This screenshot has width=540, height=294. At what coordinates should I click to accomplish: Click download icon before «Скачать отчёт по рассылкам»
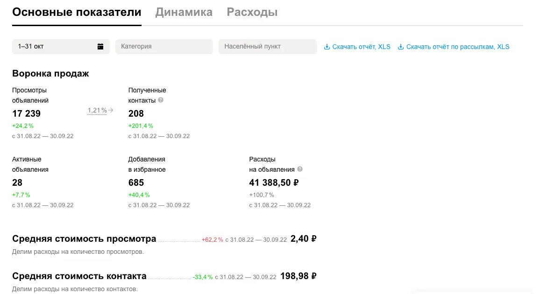[x=400, y=46]
